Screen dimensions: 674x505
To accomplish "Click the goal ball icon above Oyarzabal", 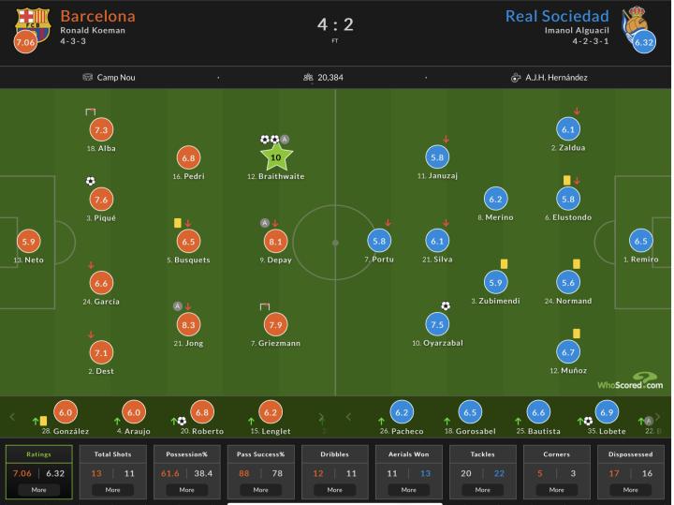I will pyautogui.click(x=447, y=305).
